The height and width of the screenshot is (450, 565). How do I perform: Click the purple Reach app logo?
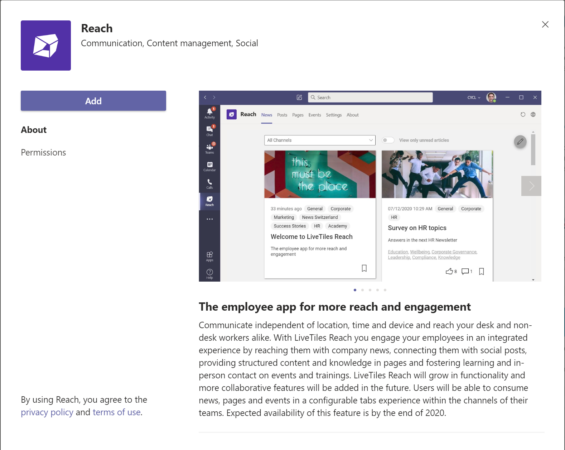point(46,46)
